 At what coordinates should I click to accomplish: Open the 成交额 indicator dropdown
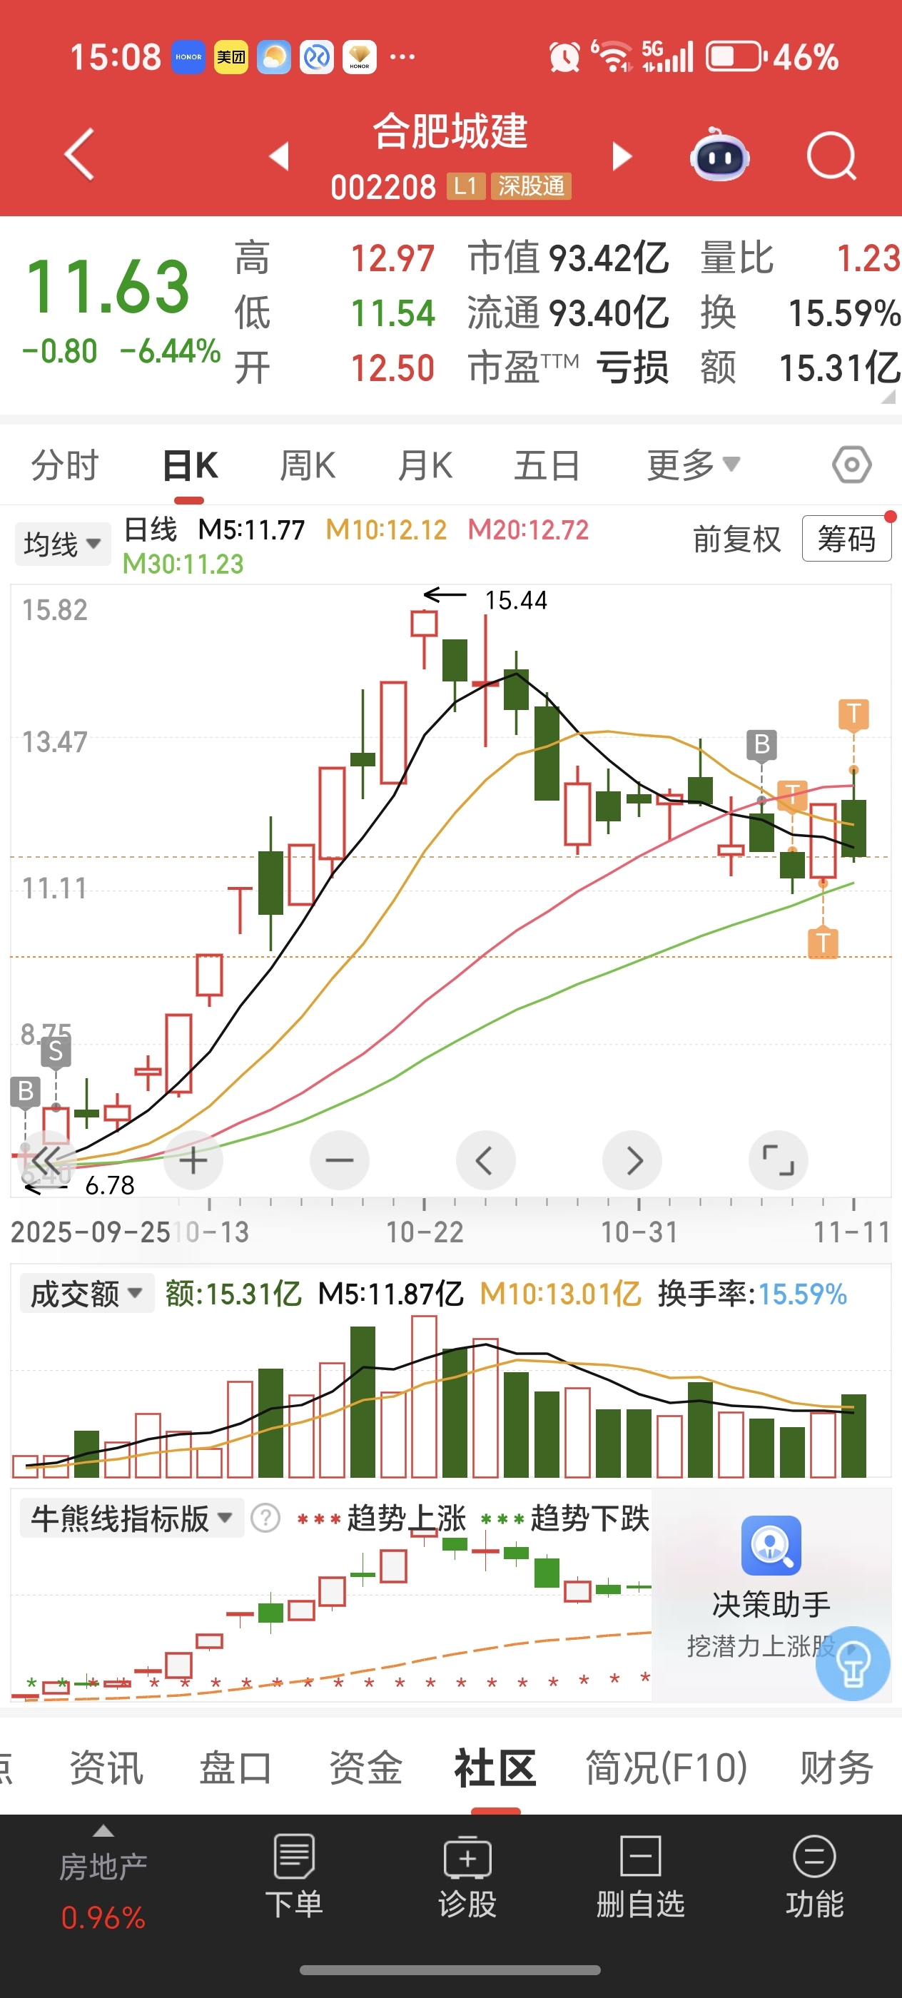click(x=86, y=1293)
